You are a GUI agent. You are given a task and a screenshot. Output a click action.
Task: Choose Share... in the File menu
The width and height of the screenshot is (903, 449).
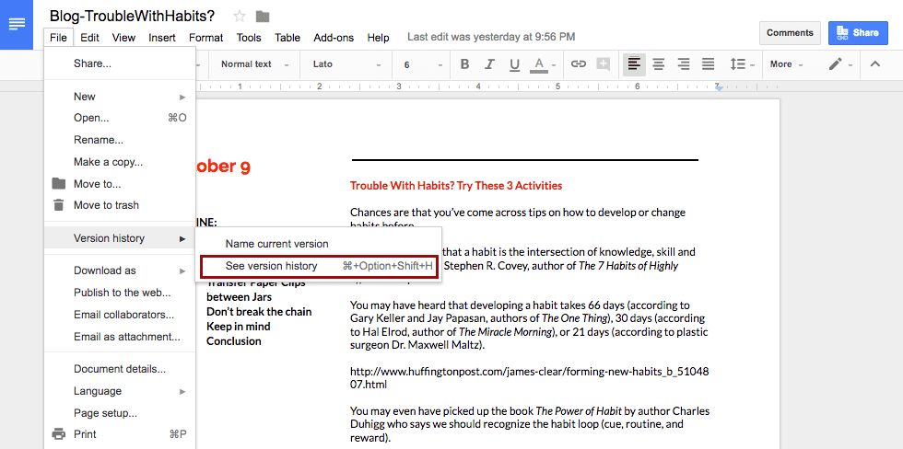pos(120,63)
